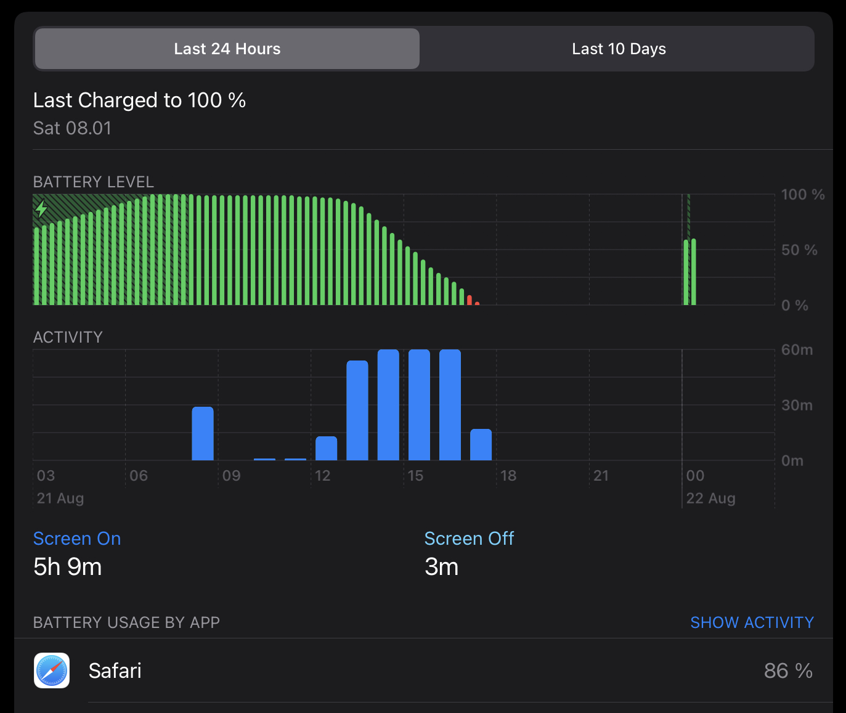Tap the lone activity bar before 09
Image resolution: width=846 pixels, height=713 pixels.
click(203, 433)
